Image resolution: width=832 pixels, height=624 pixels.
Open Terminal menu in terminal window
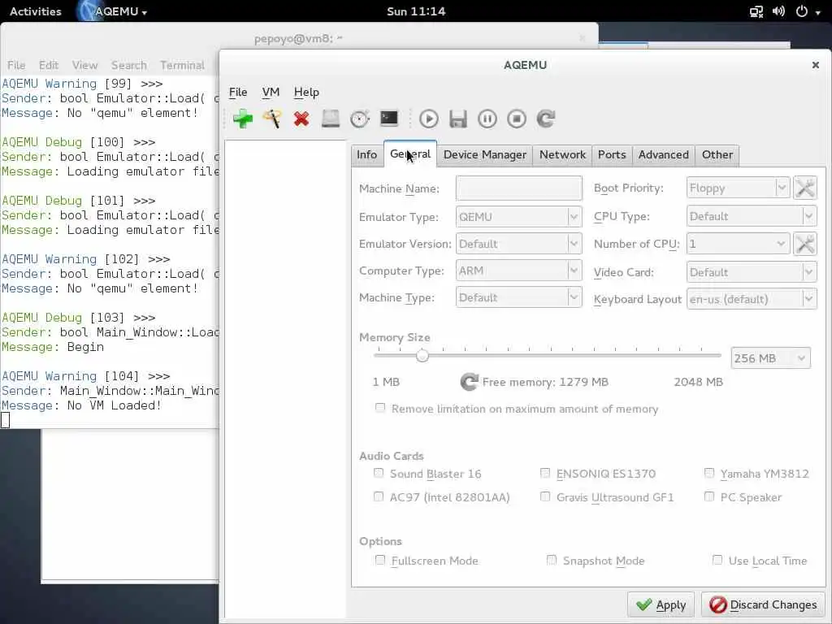coord(182,65)
